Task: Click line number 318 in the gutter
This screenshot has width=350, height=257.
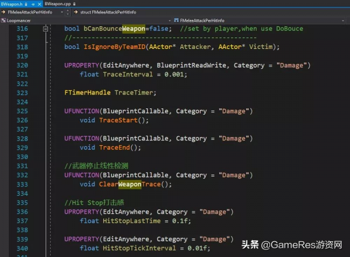Action: tap(22, 47)
